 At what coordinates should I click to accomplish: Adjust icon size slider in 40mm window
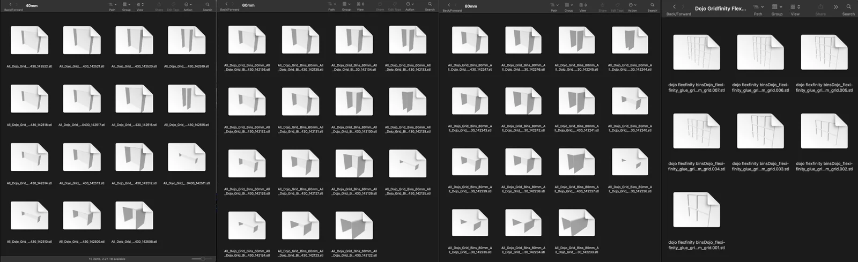(202, 259)
